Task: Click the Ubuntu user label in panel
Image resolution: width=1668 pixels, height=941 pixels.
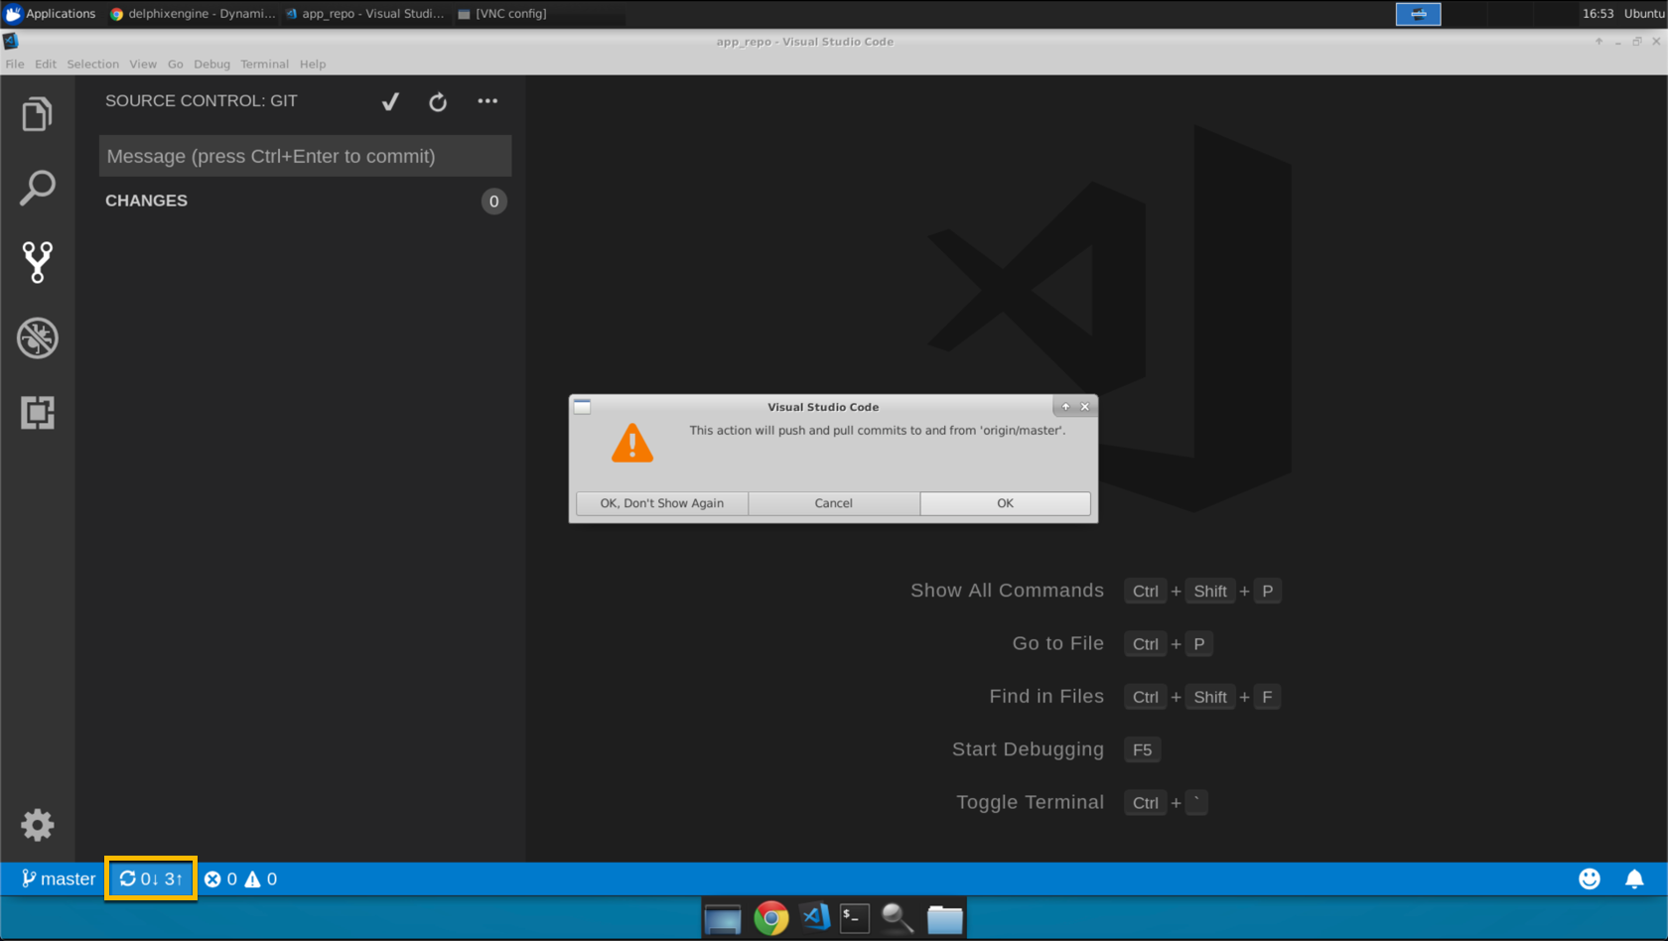Action: click(x=1644, y=14)
